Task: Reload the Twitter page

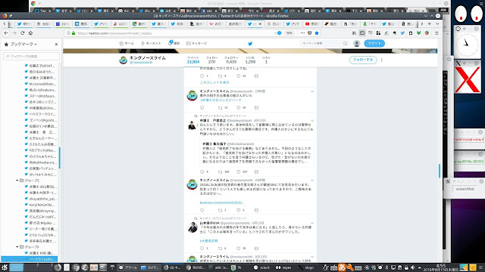Action: (x=22, y=33)
